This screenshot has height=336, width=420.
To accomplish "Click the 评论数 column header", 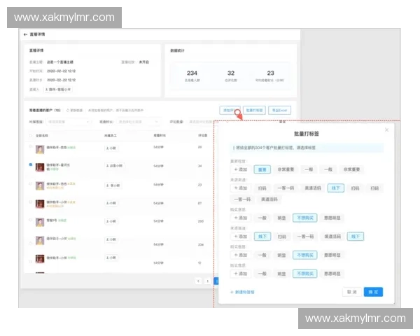I will point(202,136).
